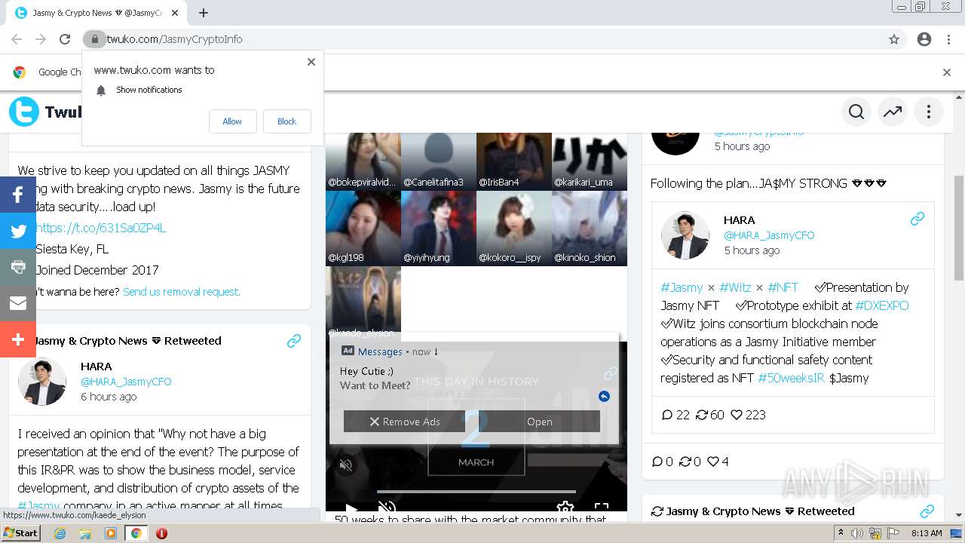This screenshot has height=543, width=965.
Task: Open link icon of bottom-right Retweeted post
Action: 927,511
